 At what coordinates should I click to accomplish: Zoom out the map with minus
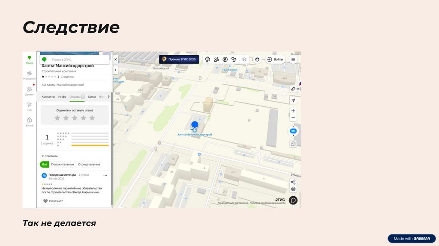pos(293,118)
